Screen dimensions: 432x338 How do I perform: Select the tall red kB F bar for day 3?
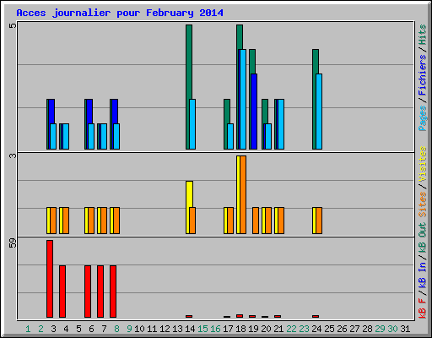(50, 279)
